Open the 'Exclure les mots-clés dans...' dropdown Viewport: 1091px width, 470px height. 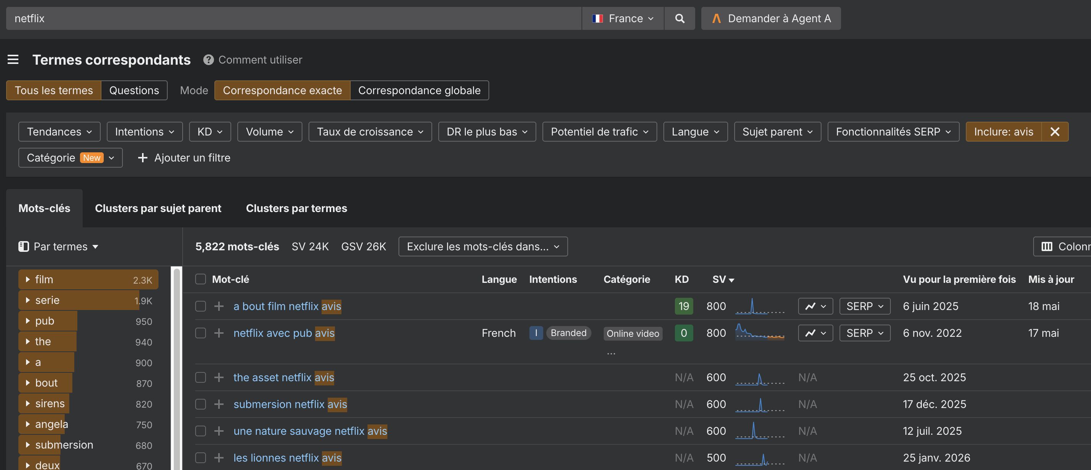(x=483, y=246)
